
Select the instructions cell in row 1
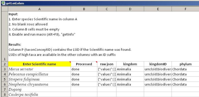click(103, 36)
